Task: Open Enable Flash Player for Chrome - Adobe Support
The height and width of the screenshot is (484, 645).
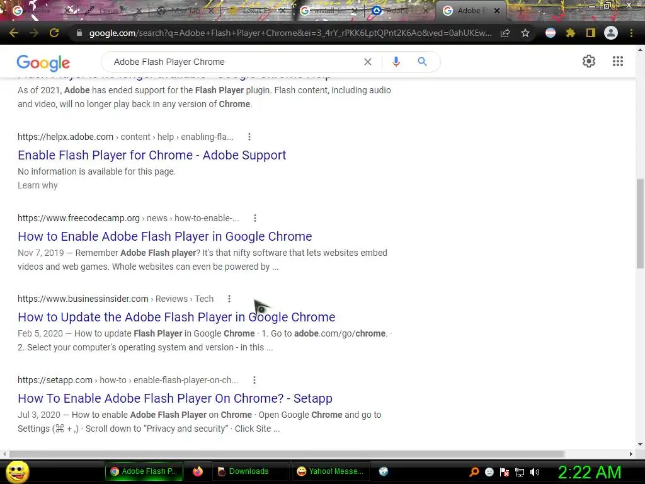Action: pos(152,155)
